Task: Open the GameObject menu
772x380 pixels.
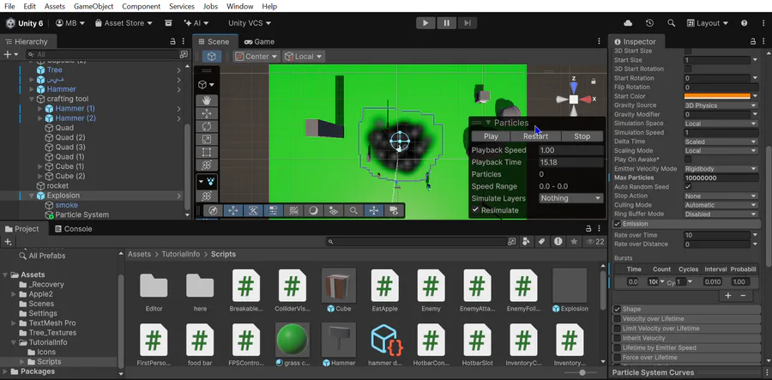Action: (93, 6)
